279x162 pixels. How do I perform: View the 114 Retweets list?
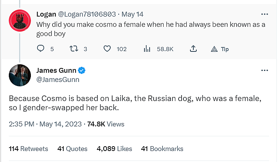(x=28, y=149)
